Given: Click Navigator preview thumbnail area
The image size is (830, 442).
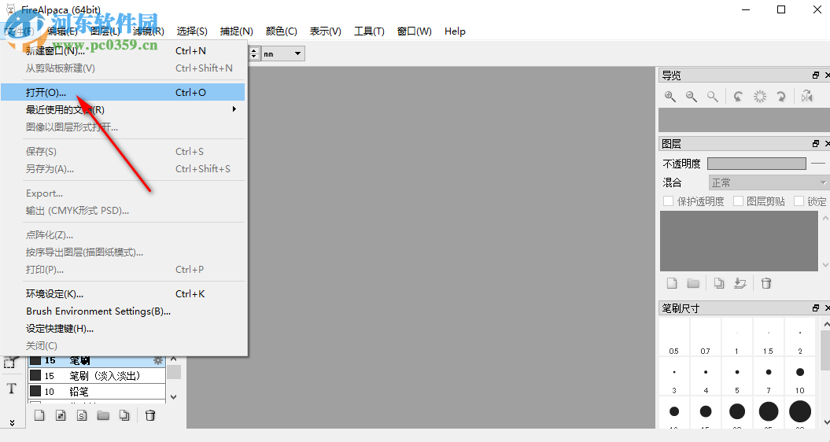Looking at the screenshot, I should point(744,120).
